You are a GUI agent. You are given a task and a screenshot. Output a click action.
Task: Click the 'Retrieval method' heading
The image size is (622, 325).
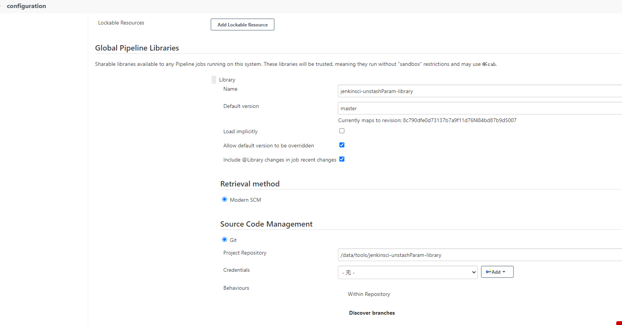click(250, 184)
